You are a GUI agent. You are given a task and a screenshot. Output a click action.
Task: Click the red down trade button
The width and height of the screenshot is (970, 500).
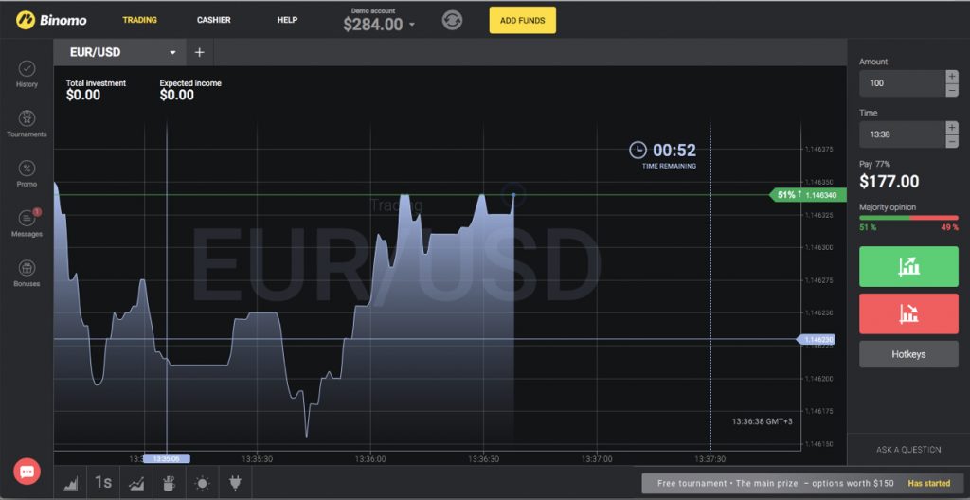(x=908, y=313)
